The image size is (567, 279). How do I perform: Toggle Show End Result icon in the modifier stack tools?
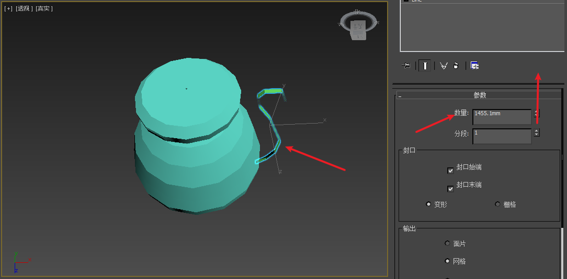click(x=425, y=66)
